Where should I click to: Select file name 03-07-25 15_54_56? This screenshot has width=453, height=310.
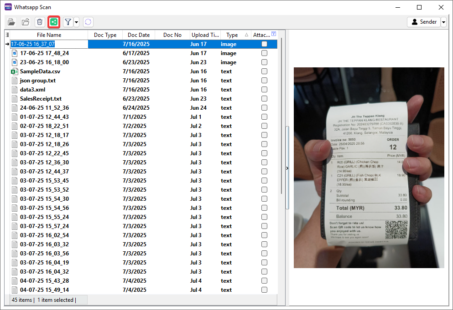pyautogui.click(x=45, y=208)
